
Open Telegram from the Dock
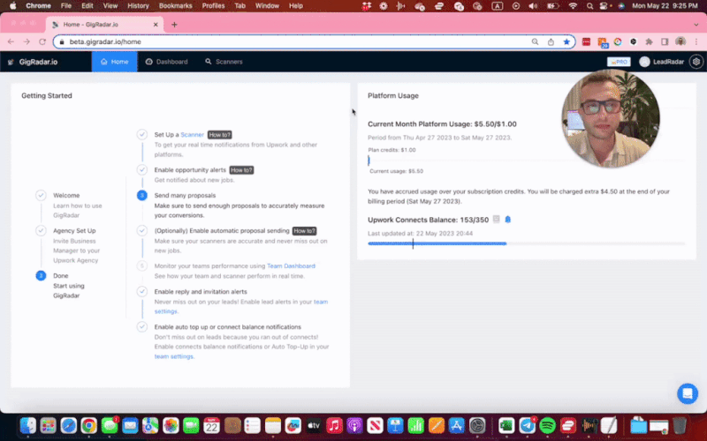point(527,425)
